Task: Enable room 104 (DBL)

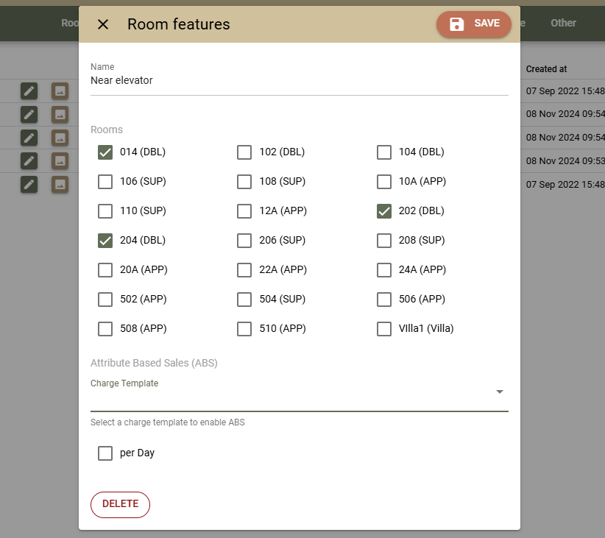Action: [x=383, y=152]
